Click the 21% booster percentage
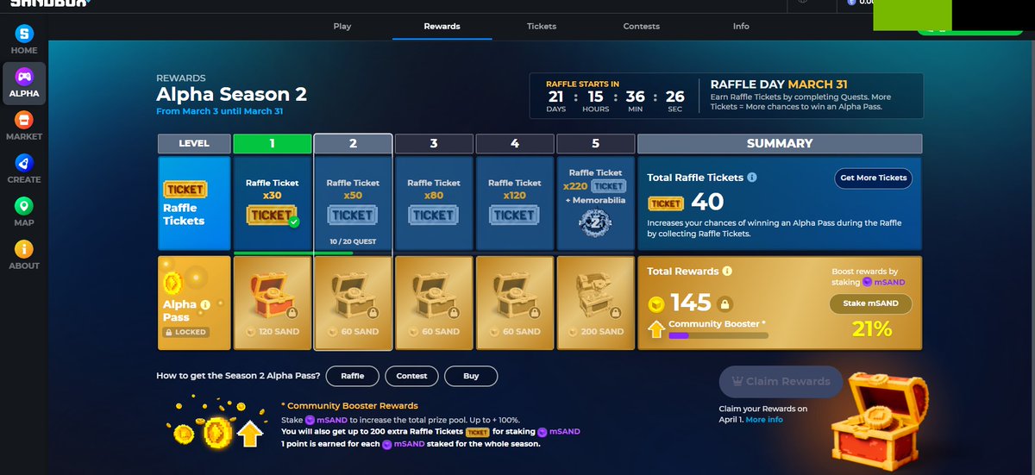 point(871,328)
